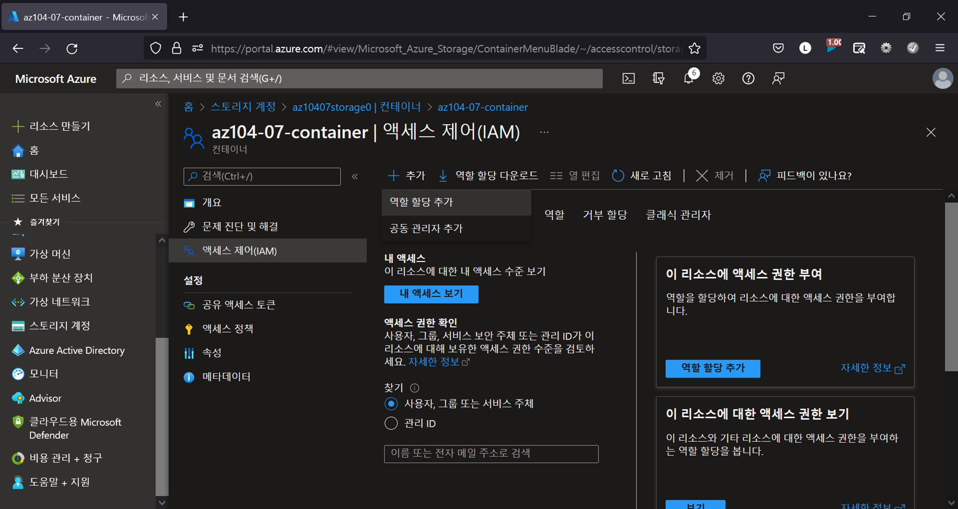Open 메타데이터 settings item
The height and width of the screenshot is (509, 958).
coord(268,377)
